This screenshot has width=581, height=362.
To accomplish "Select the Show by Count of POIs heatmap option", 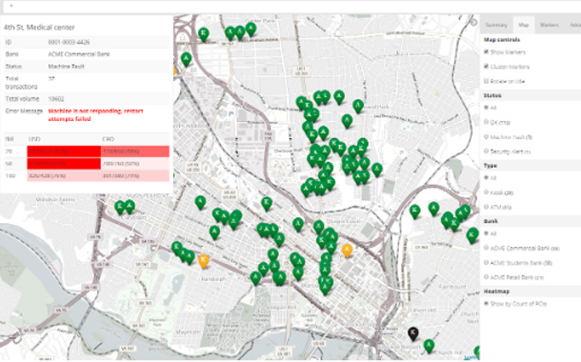I will point(486,304).
